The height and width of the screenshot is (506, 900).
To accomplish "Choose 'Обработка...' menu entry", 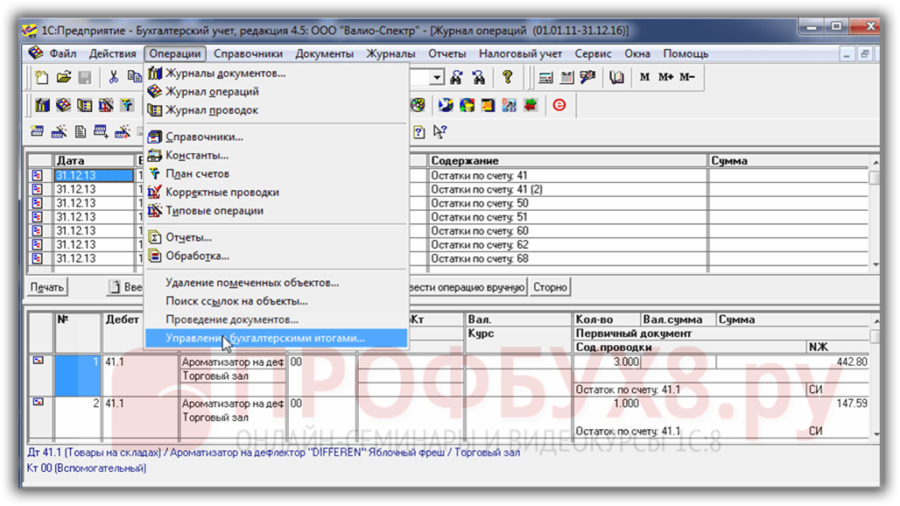I will pos(276,256).
